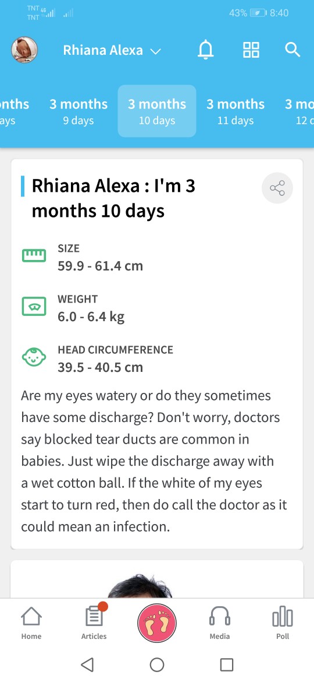Tap the Weight scale icon
The image size is (314, 682).
pyautogui.click(x=34, y=307)
